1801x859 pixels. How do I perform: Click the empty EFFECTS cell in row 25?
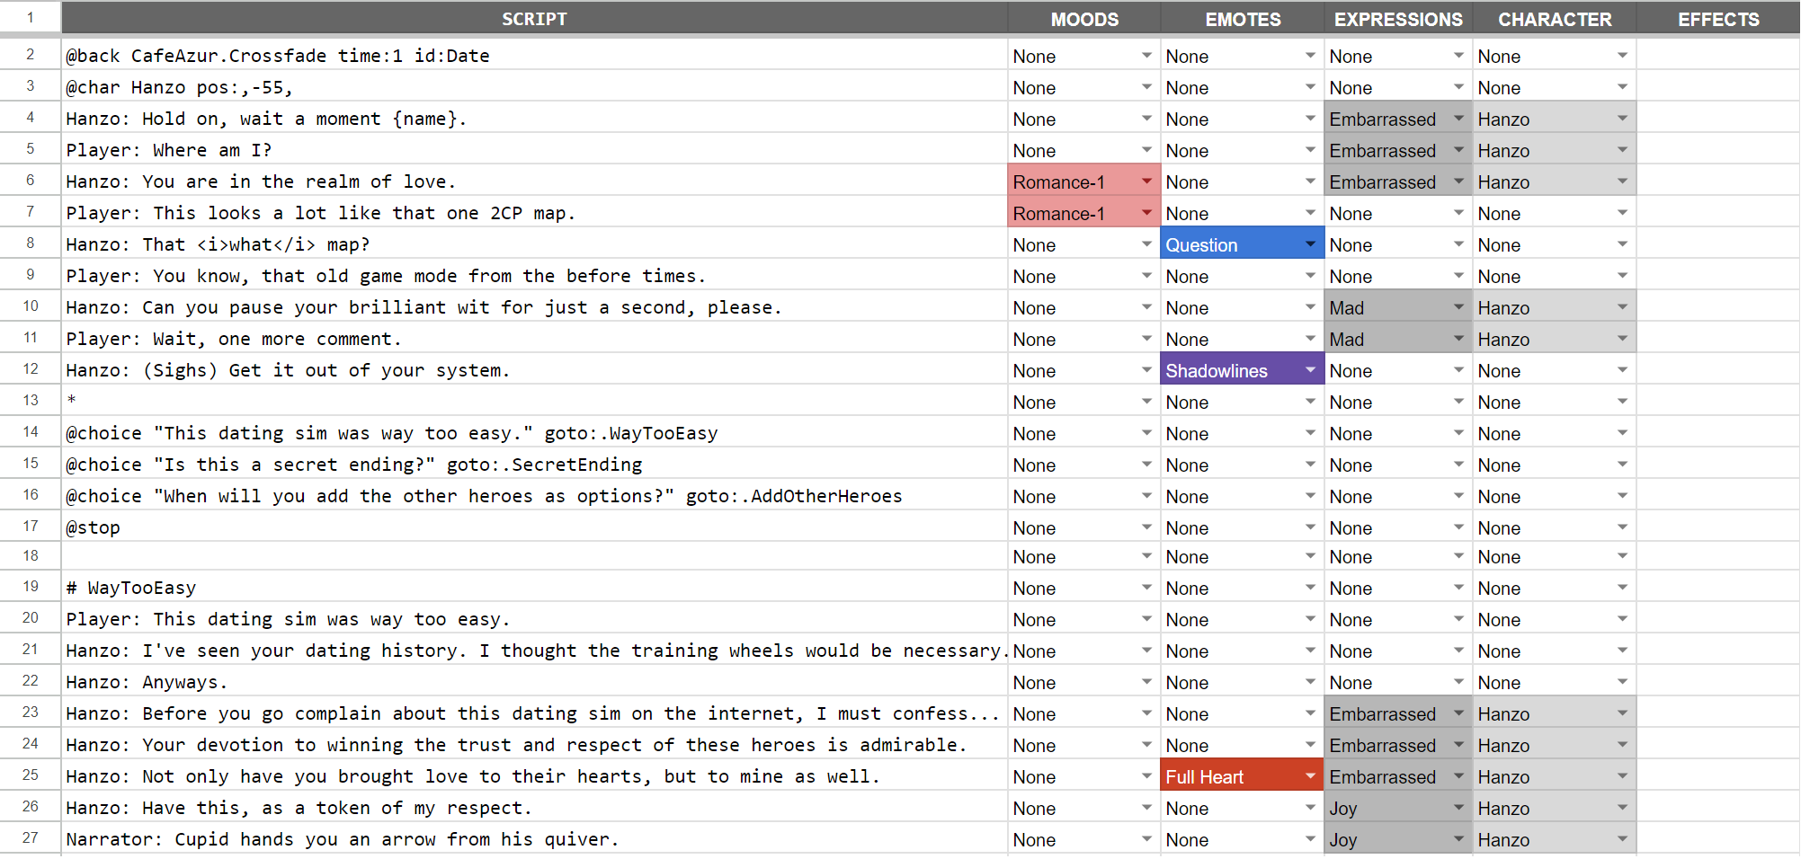point(1718,776)
